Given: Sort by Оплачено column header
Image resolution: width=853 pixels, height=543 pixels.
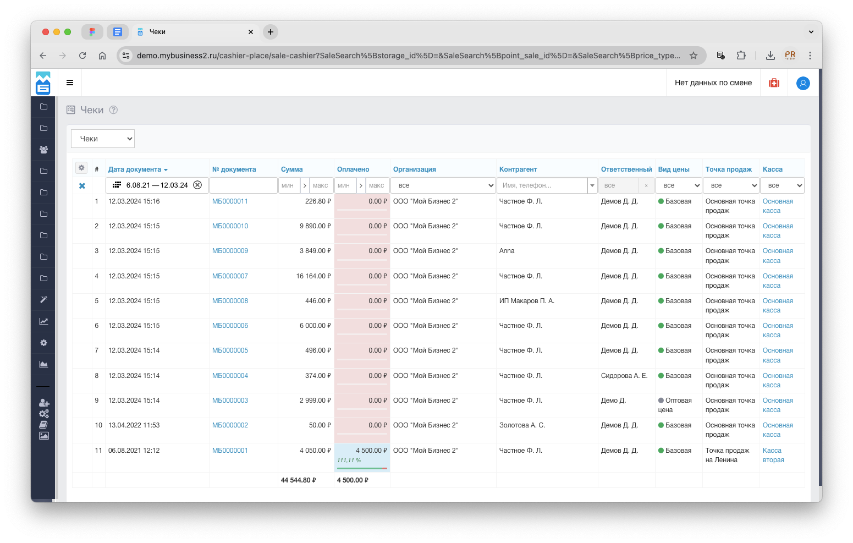Looking at the screenshot, I should coord(353,169).
